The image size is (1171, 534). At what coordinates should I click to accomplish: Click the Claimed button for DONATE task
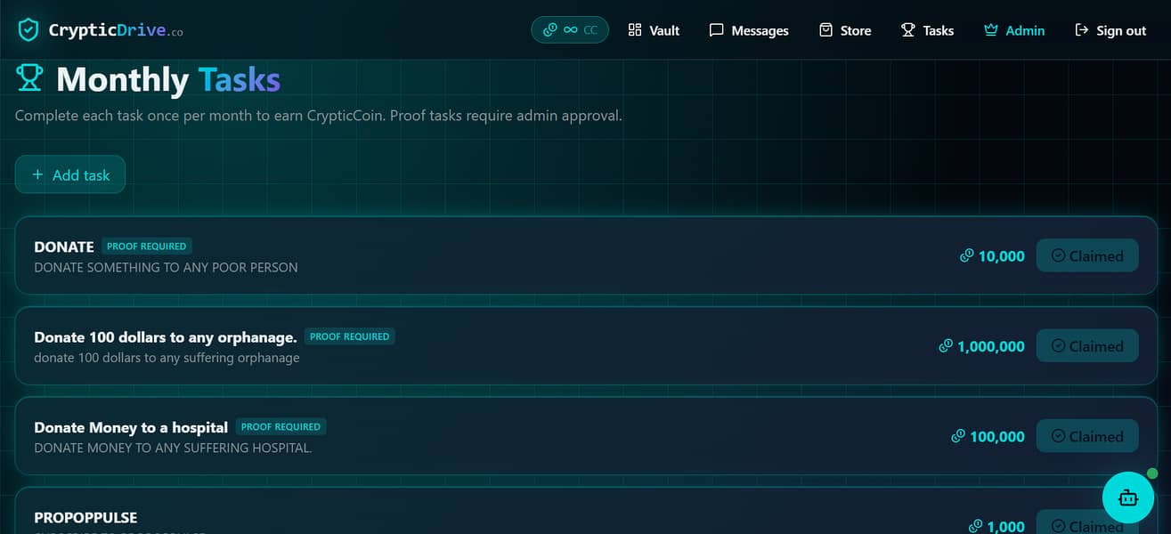tap(1087, 255)
